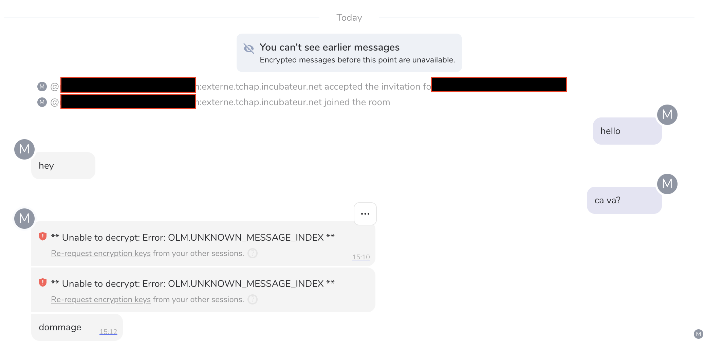
Task: Click the avatar beside the "ca va?" message
Action: 667,184
